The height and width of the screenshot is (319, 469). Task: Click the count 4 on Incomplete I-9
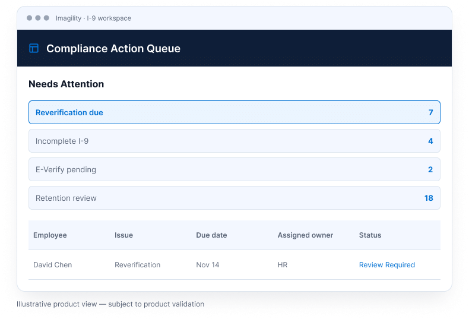click(431, 141)
